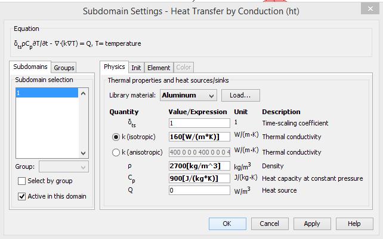The height and width of the screenshot is (239, 383).
Task: Select subdomain 1 in the list
Action: [45, 93]
